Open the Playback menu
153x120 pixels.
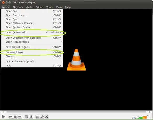tap(18, 7)
